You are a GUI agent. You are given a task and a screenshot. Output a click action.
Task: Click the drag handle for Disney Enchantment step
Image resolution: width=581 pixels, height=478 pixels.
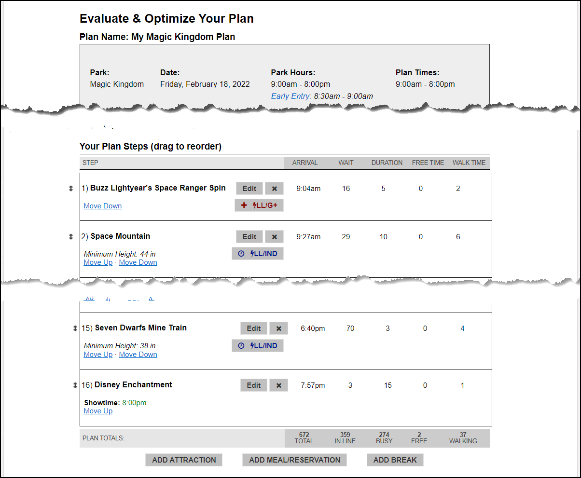[x=75, y=385]
